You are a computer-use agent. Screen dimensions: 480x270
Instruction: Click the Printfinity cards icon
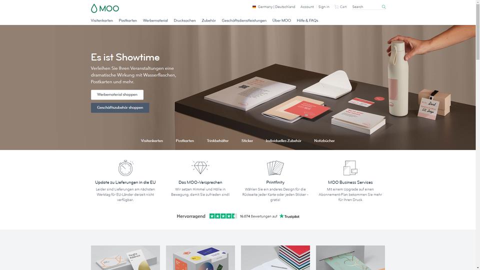(x=275, y=168)
